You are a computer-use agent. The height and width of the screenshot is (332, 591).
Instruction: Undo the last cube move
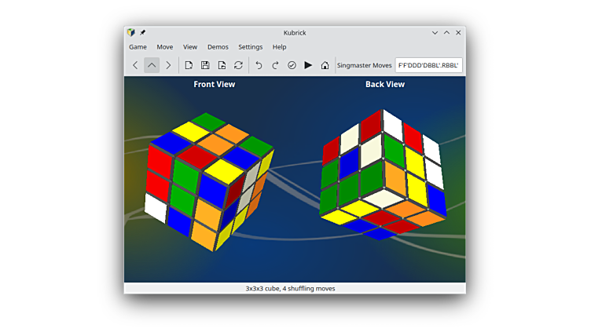click(x=259, y=65)
